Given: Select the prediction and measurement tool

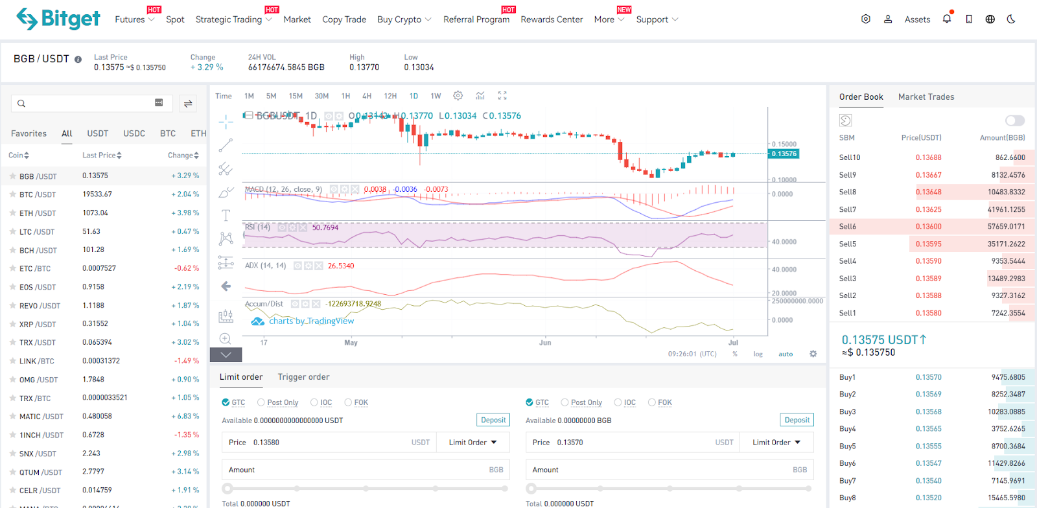Looking at the screenshot, I should click(x=226, y=262).
